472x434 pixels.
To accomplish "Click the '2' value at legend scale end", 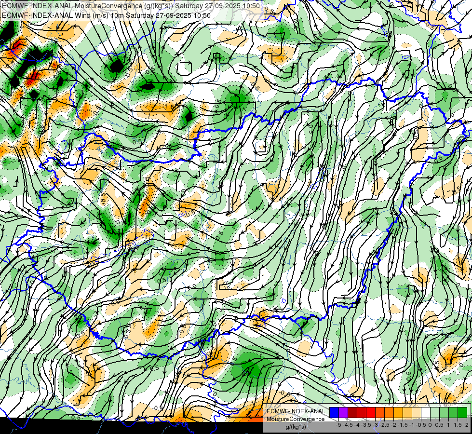I will click(x=467, y=425).
